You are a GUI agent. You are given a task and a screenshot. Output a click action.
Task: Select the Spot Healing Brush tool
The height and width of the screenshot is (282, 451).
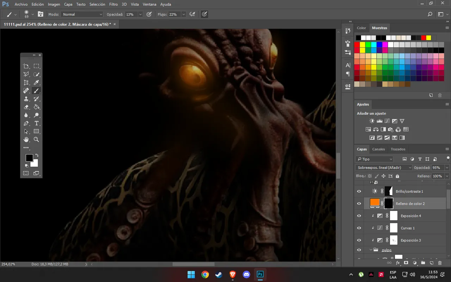tap(26, 91)
